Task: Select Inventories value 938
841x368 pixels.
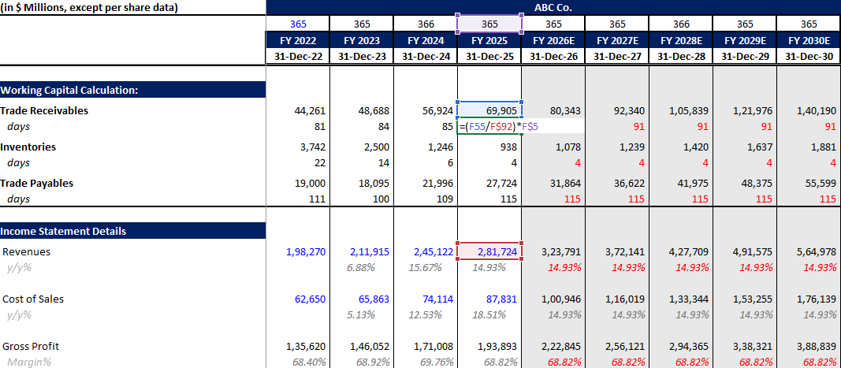Action: (x=508, y=147)
